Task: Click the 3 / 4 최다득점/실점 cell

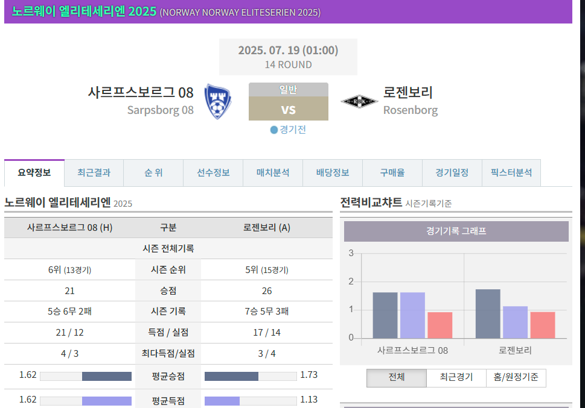Action: tap(267, 354)
